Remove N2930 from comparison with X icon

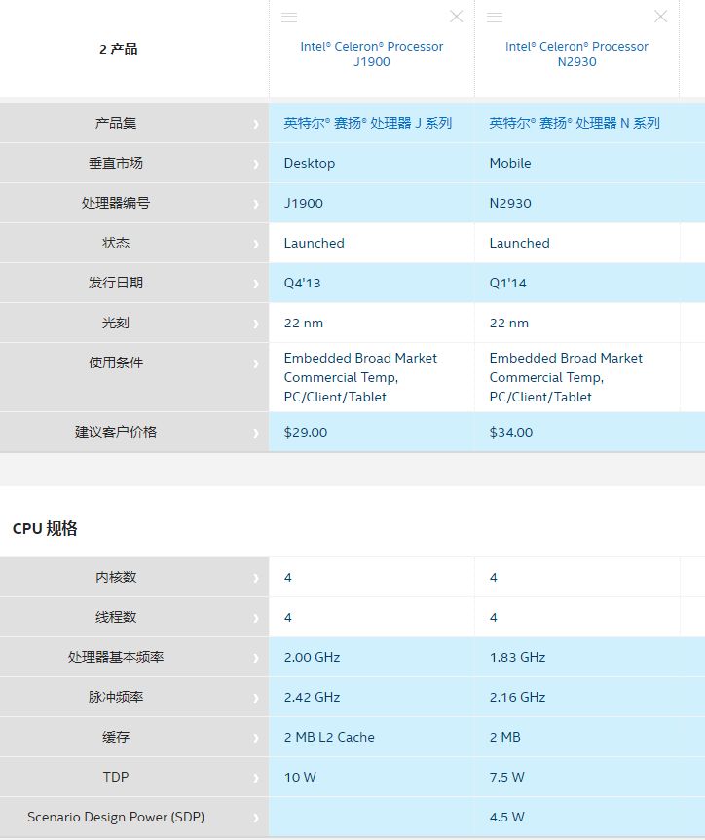point(660,17)
